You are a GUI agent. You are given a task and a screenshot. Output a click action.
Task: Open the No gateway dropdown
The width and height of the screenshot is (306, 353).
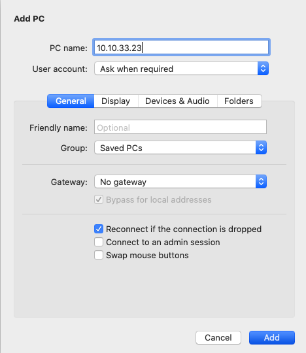coord(180,182)
